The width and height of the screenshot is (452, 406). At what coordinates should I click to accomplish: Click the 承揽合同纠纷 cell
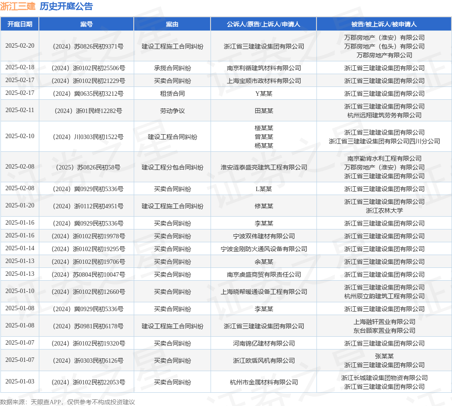tap(173, 68)
